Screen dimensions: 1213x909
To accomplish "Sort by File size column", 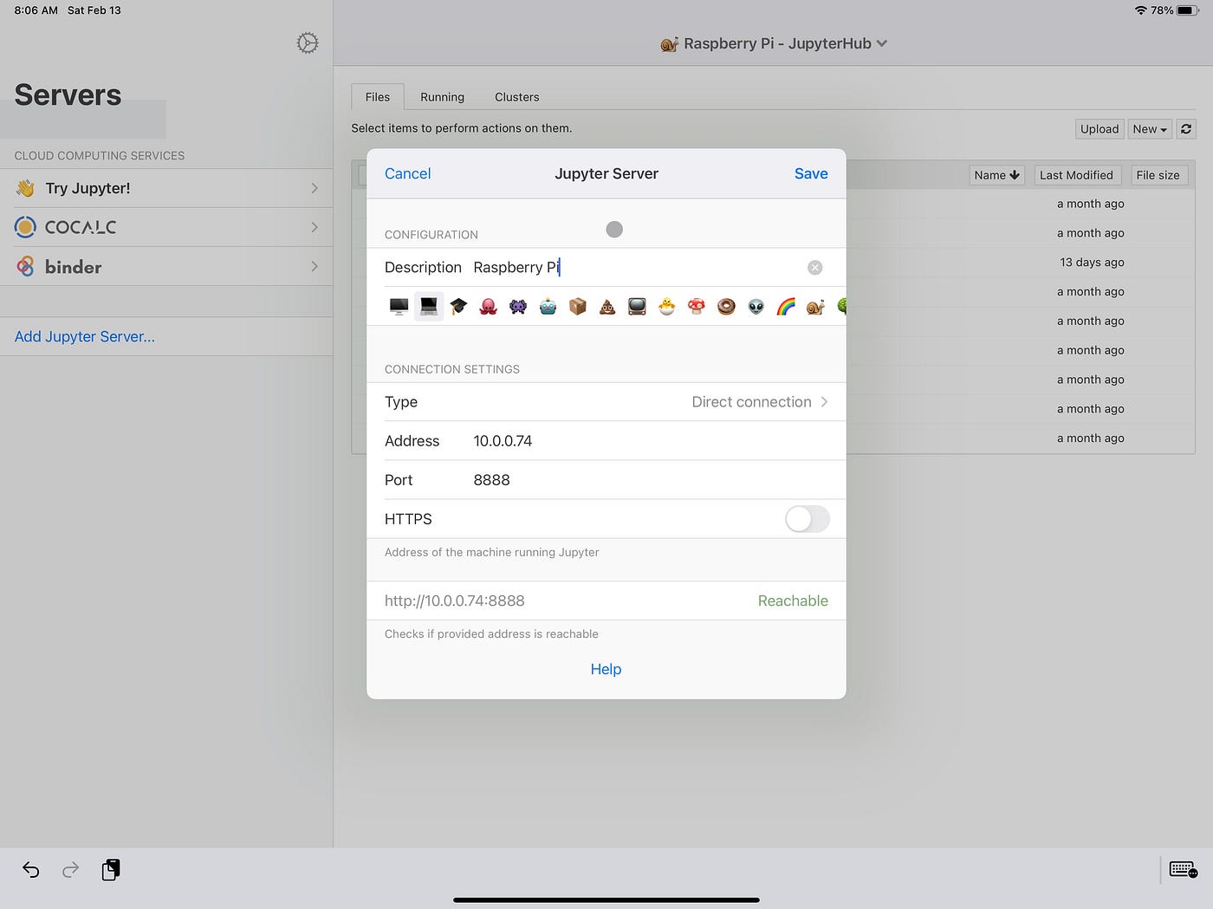I will coord(1158,175).
